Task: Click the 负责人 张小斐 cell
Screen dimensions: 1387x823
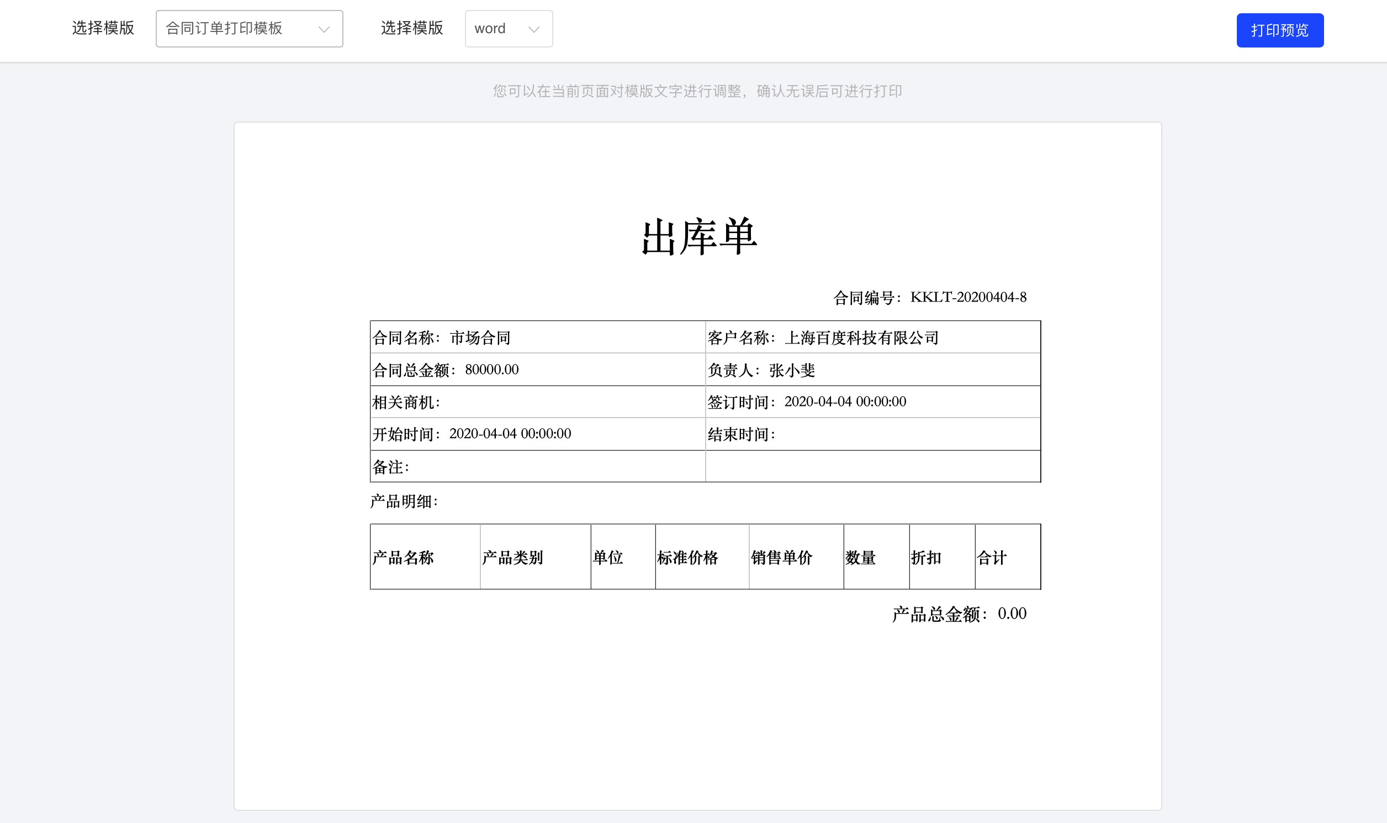Action: tap(872, 370)
